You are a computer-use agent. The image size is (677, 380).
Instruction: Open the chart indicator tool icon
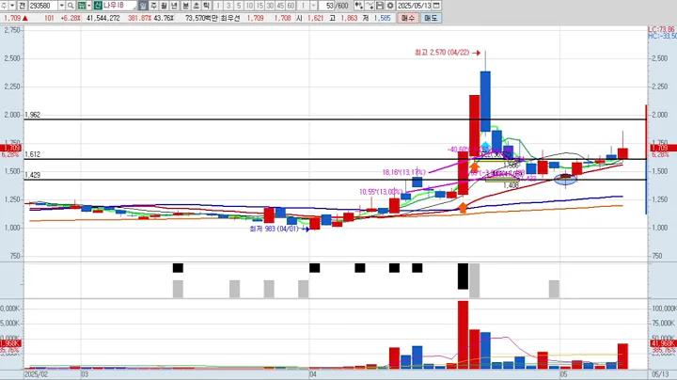coord(359,6)
